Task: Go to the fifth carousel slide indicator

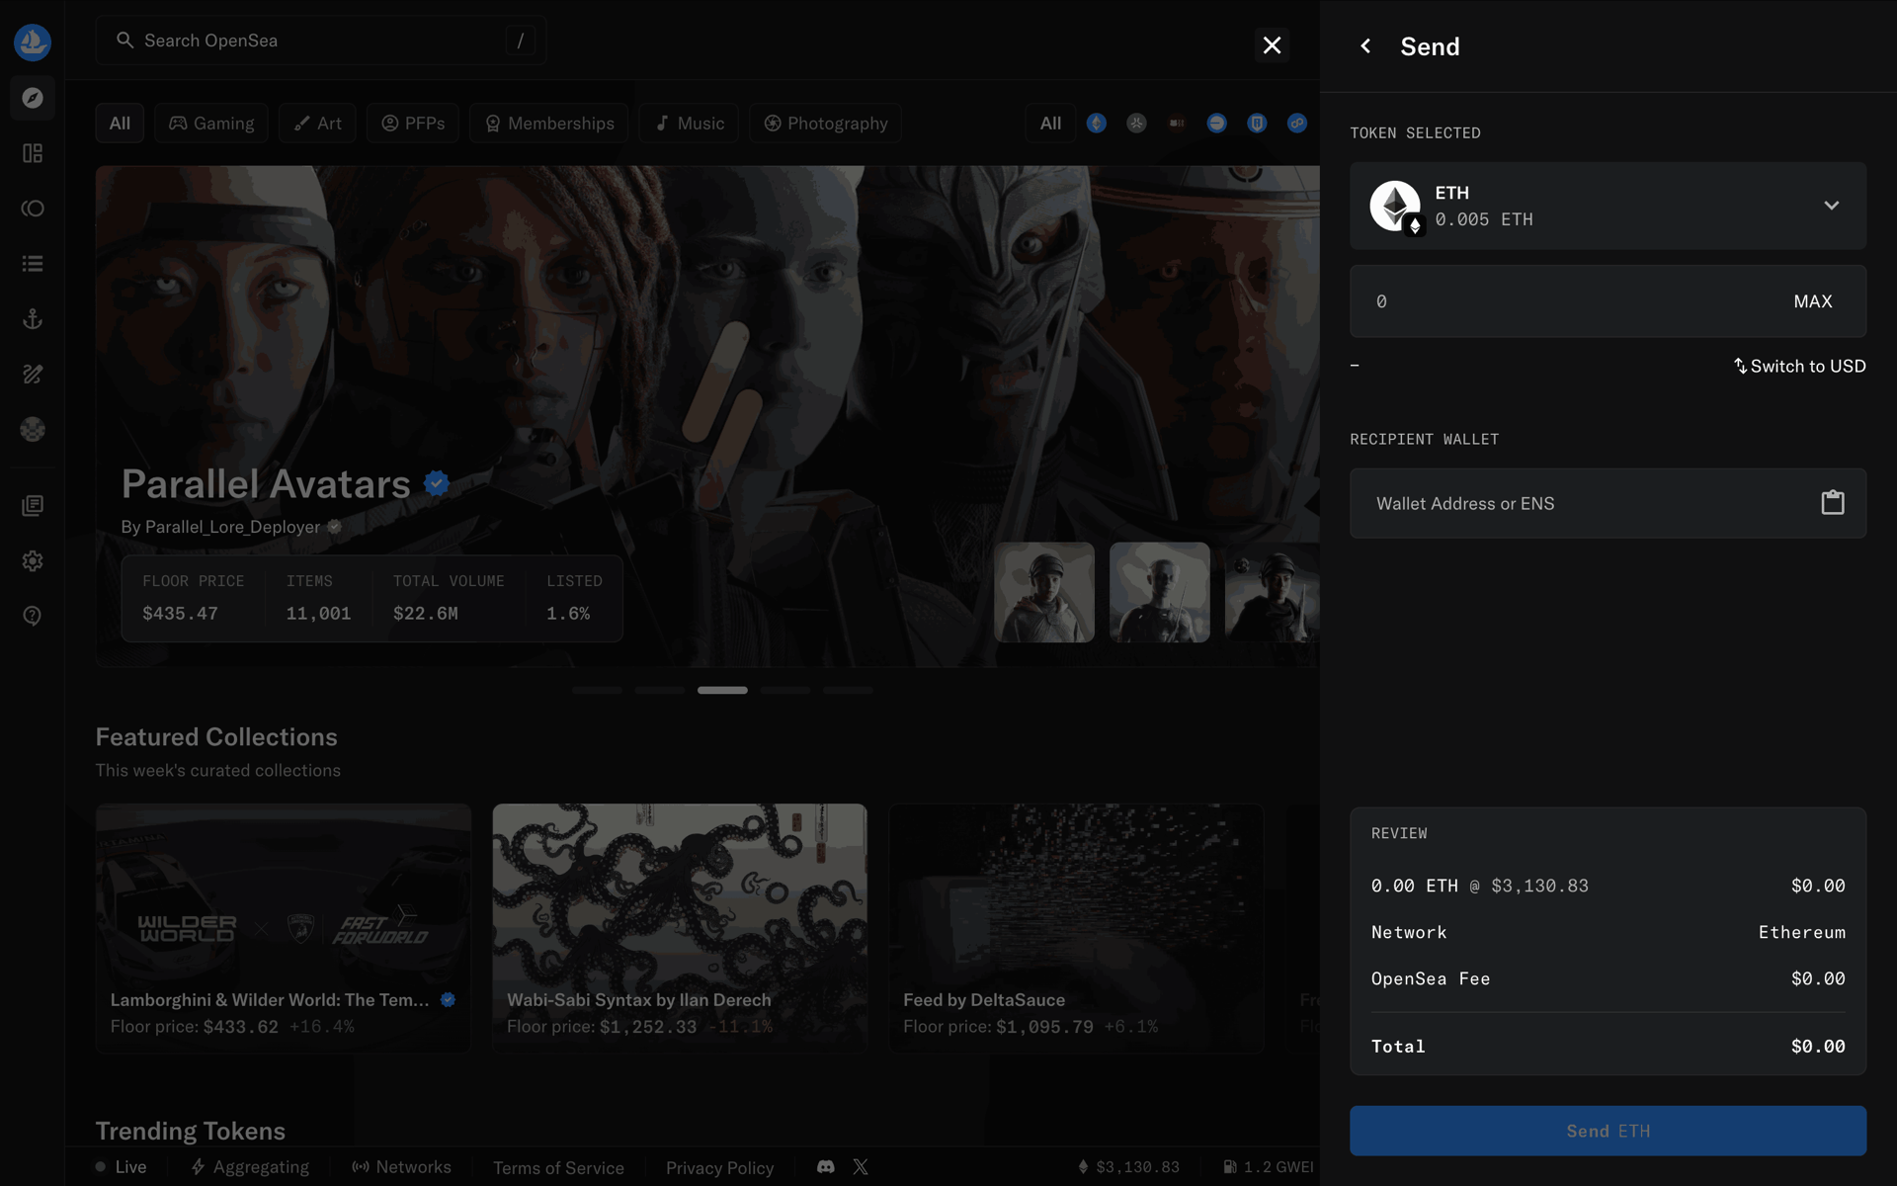Action: [x=849, y=690]
